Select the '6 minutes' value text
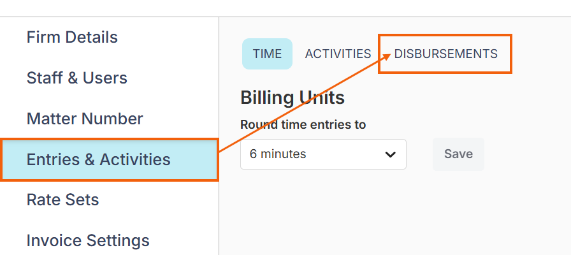This screenshot has height=255, width=571. point(278,154)
